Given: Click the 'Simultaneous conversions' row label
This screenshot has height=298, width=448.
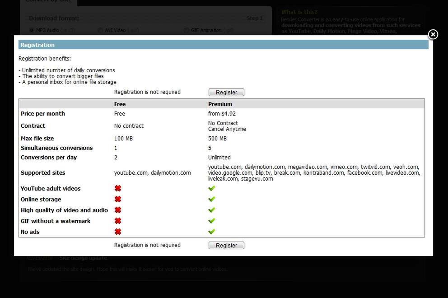Looking at the screenshot, I should (x=56, y=148).
